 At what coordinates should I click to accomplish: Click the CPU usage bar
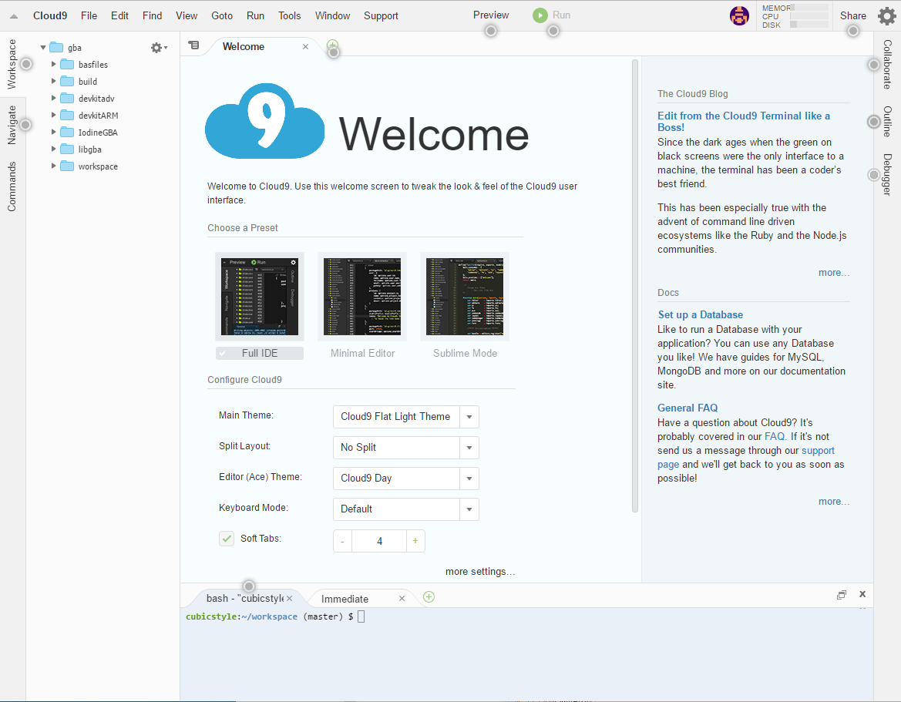pos(809,16)
